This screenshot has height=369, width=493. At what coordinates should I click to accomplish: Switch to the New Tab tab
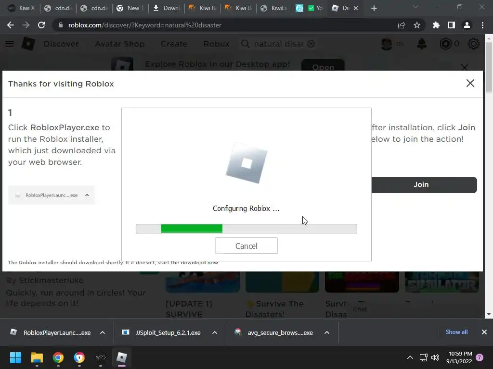130,8
